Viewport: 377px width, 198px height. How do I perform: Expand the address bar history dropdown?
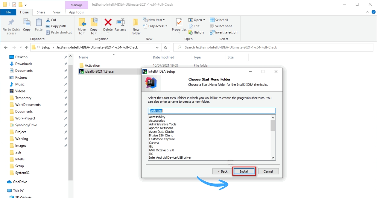(x=157, y=47)
